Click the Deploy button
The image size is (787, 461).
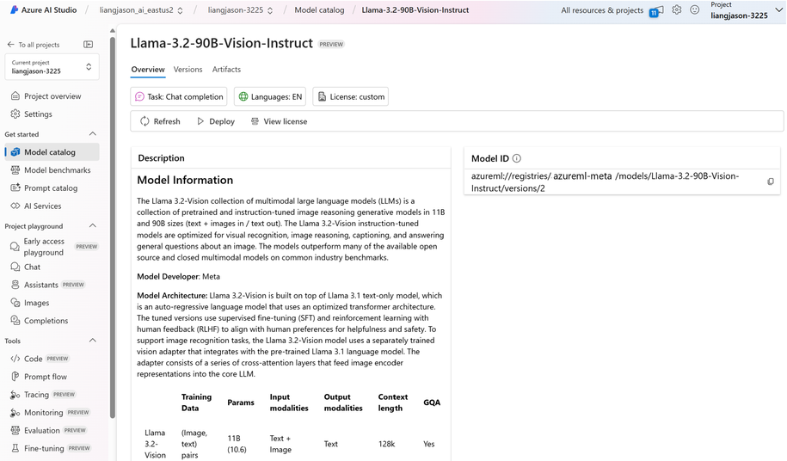pyautogui.click(x=216, y=121)
